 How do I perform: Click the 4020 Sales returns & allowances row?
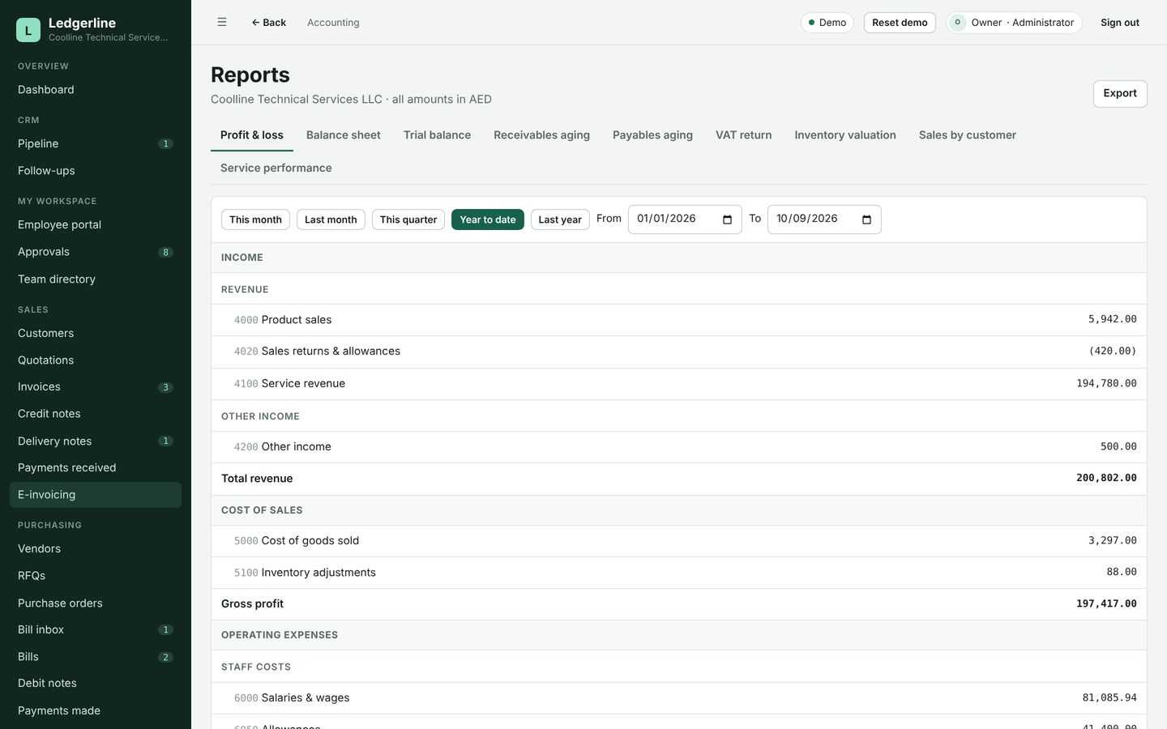point(679,352)
